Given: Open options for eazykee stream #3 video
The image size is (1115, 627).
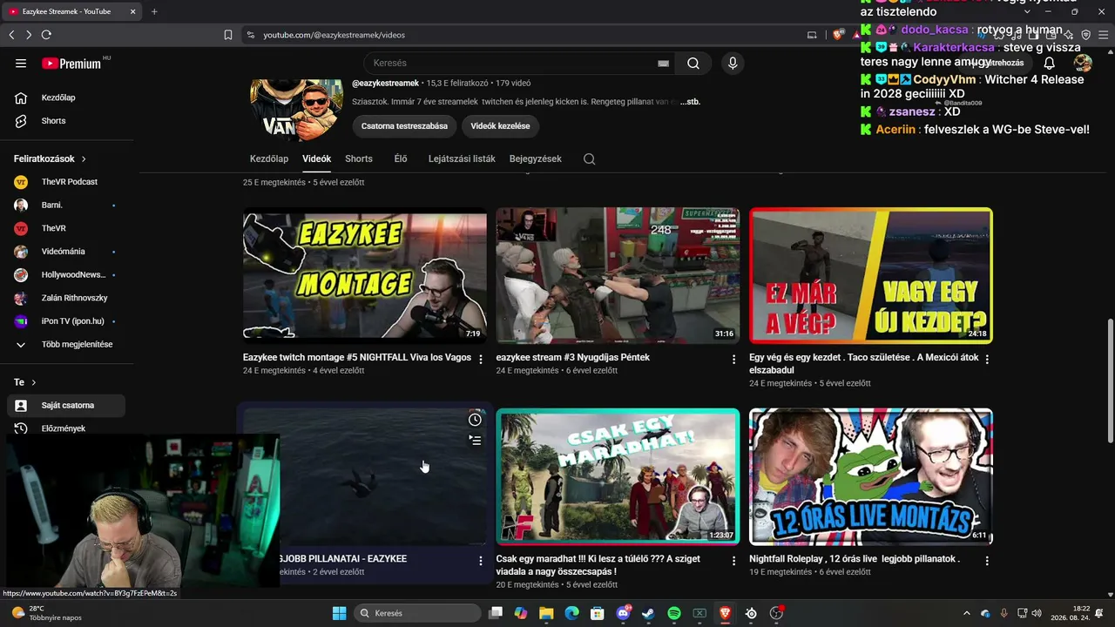Looking at the screenshot, I should [x=733, y=359].
